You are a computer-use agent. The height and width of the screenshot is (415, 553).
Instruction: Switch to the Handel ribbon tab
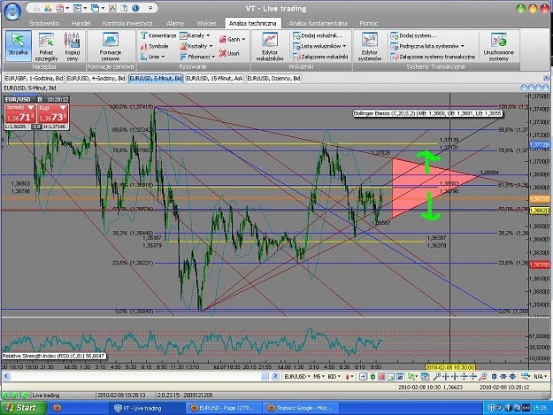81,23
